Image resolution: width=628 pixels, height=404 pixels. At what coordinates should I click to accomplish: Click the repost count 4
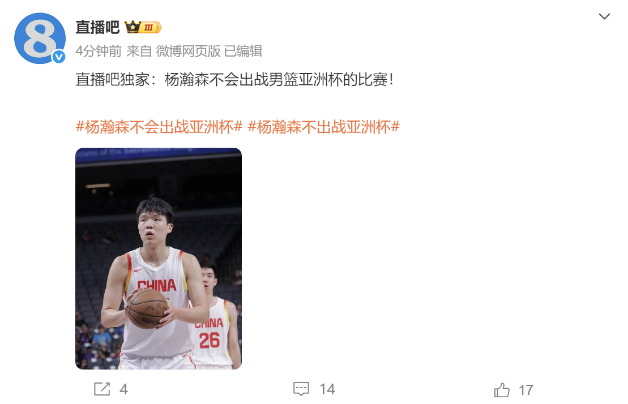(x=124, y=389)
